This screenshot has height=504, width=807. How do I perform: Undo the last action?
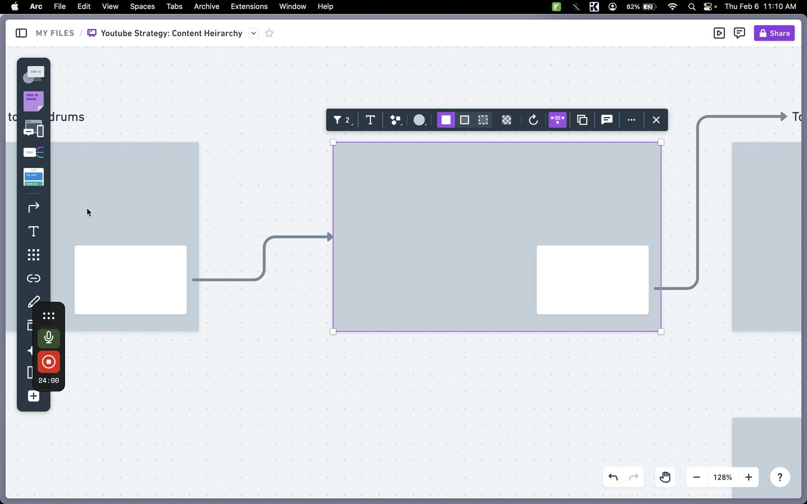[x=613, y=477]
